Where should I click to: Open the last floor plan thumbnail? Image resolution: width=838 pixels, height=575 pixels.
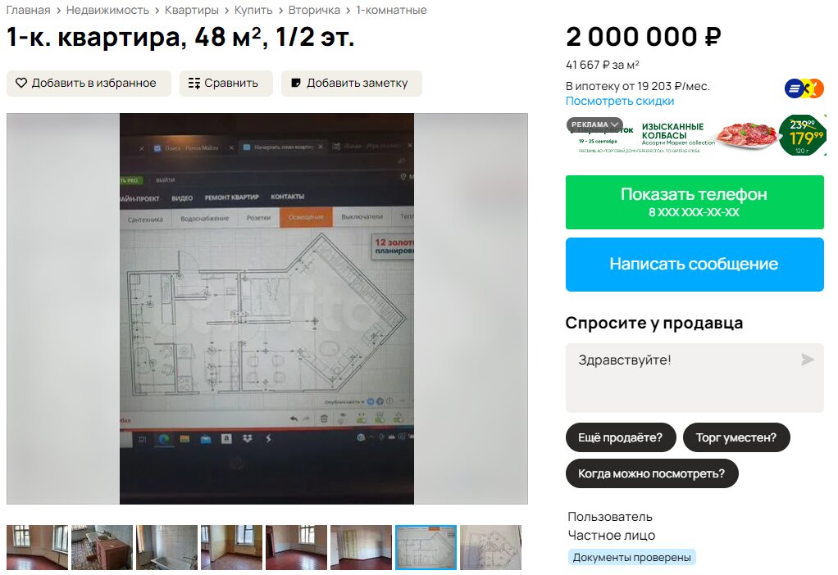pos(490,547)
